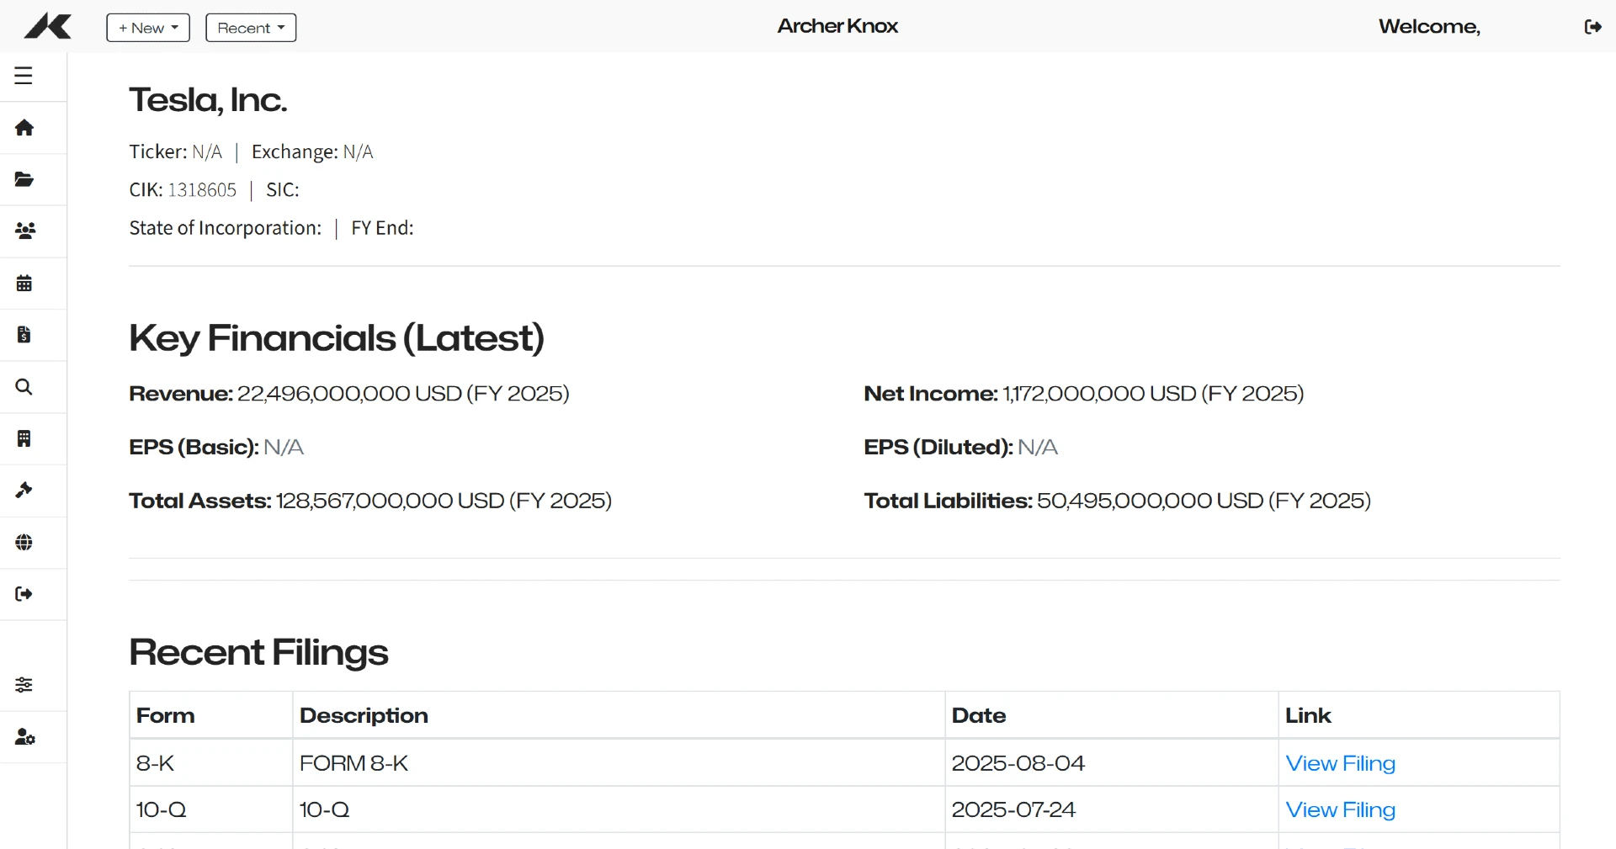Screen dimensions: 1616x849
Task: Open the sliders settings icon
Action: tap(24, 685)
